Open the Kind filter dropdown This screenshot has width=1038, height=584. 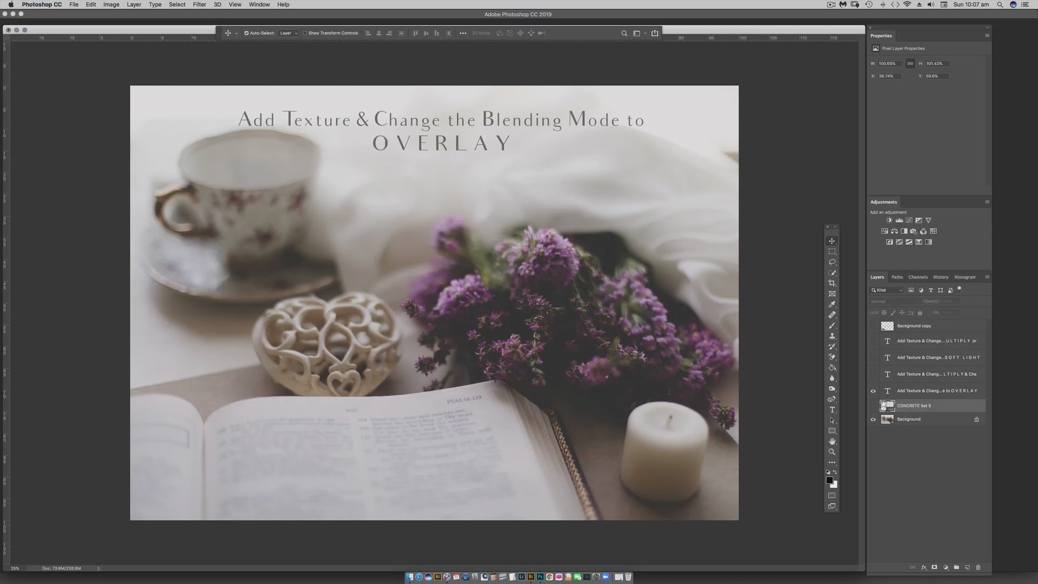click(887, 290)
